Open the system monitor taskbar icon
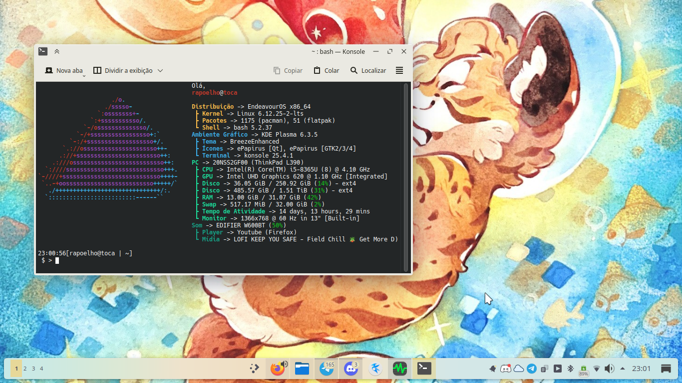This screenshot has width=682, height=383. pos(399,369)
